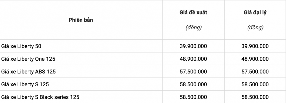Select Liberty S 125 dealer price 58.500.000
Screen dimensions: 286x103
coord(255,84)
